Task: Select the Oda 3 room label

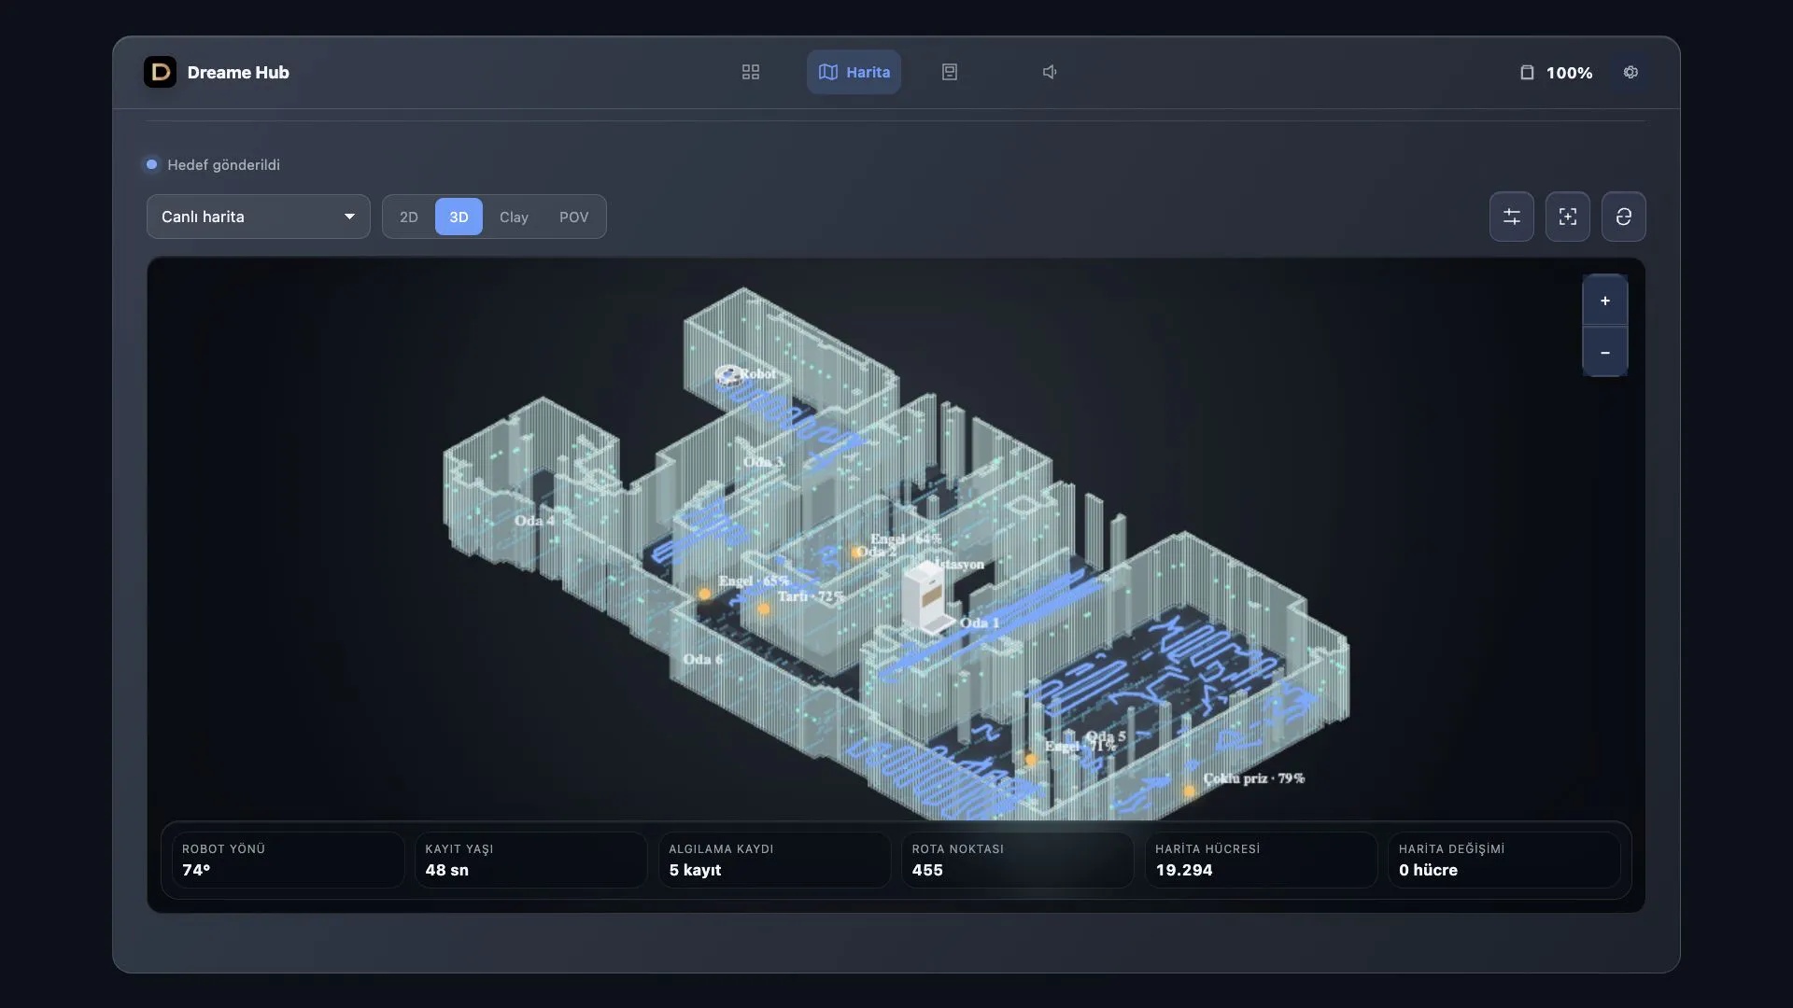Action: [x=764, y=462]
